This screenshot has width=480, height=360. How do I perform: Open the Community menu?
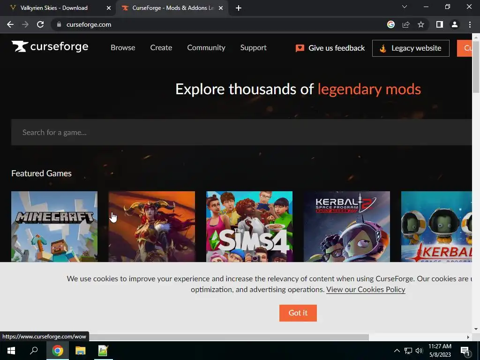coord(206,48)
